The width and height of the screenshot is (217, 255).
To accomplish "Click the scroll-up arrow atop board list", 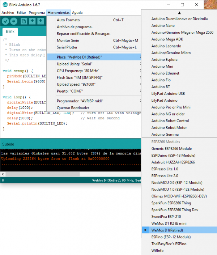I will click(179, 13).
